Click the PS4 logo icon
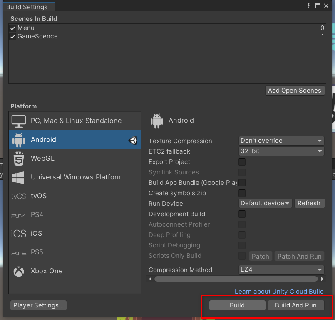335x320 pixels. click(x=19, y=215)
